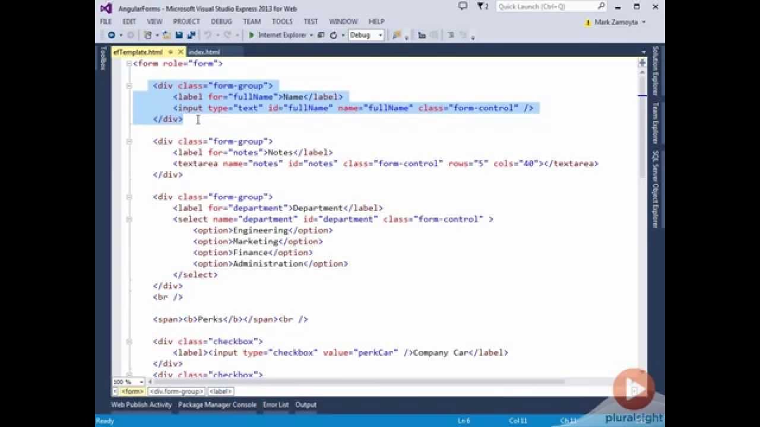Switch to the index.html tab

click(x=204, y=52)
